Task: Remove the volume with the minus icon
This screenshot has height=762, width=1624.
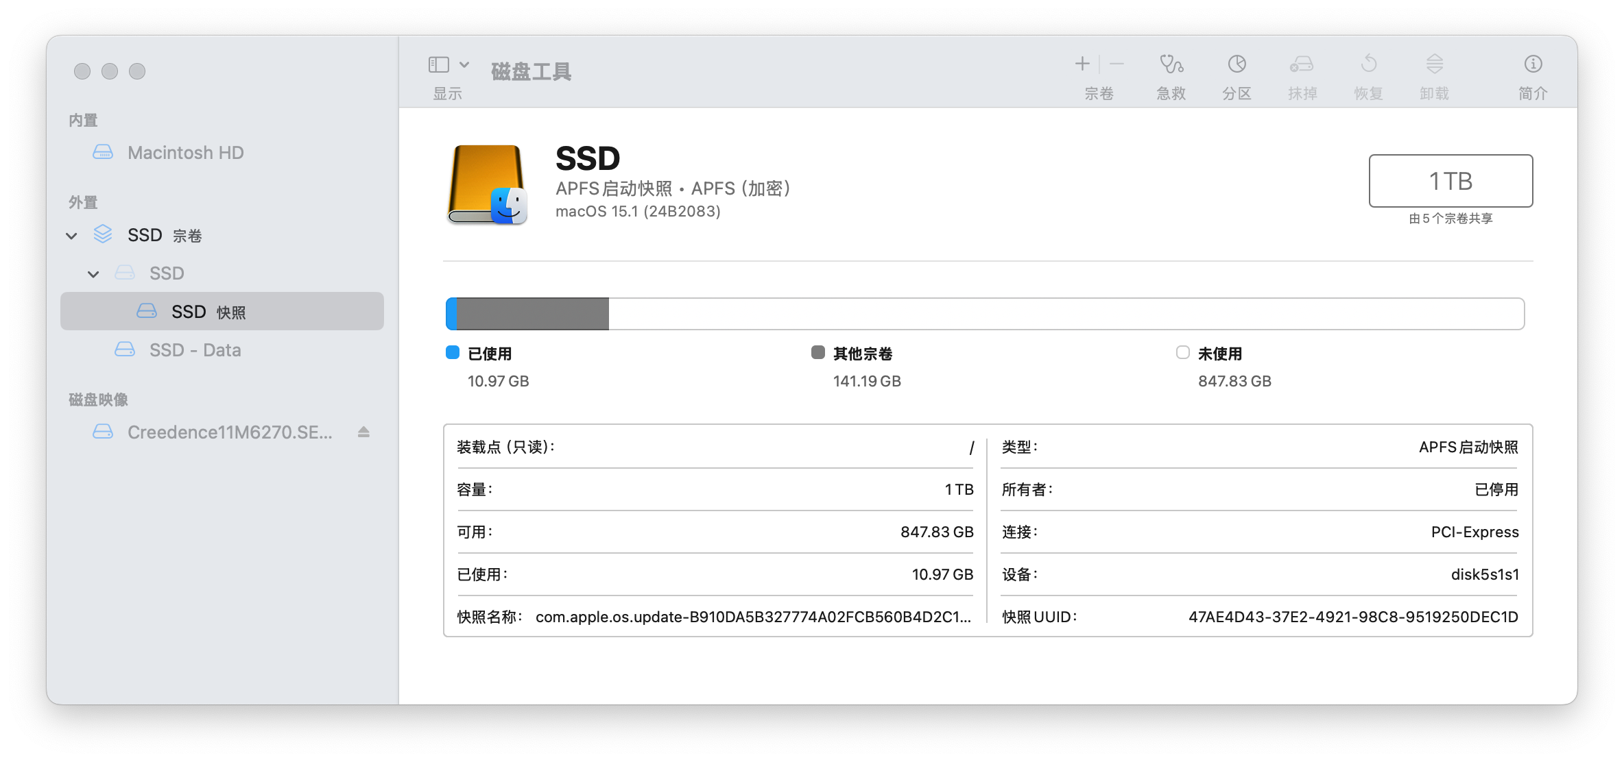Action: coord(1116,64)
